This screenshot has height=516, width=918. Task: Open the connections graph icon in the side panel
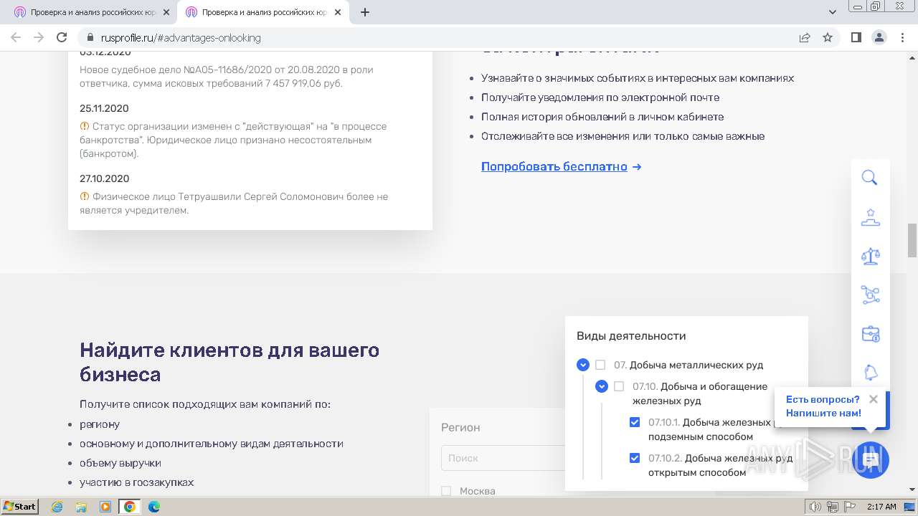coord(870,295)
